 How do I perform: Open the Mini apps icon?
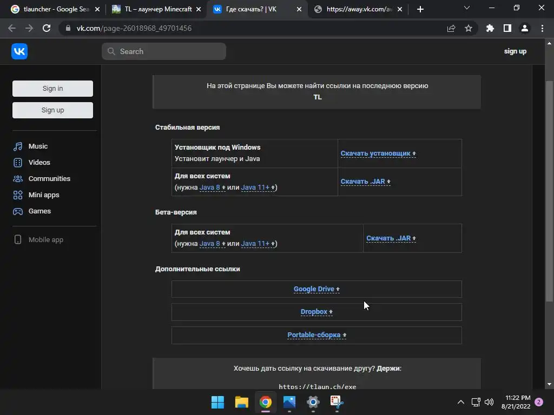pyautogui.click(x=18, y=195)
